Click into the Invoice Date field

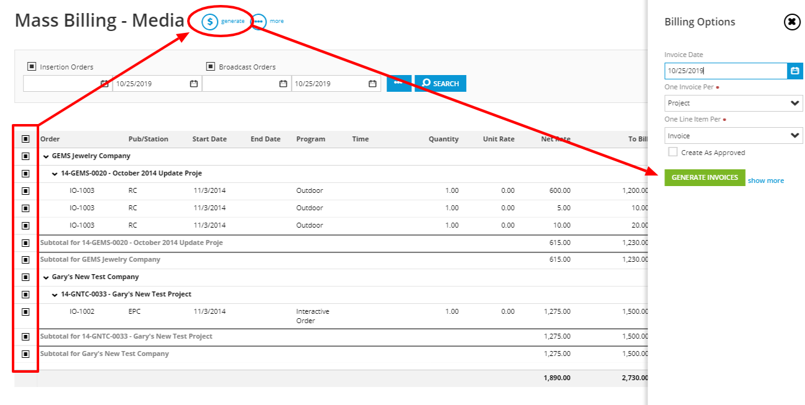tap(725, 71)
